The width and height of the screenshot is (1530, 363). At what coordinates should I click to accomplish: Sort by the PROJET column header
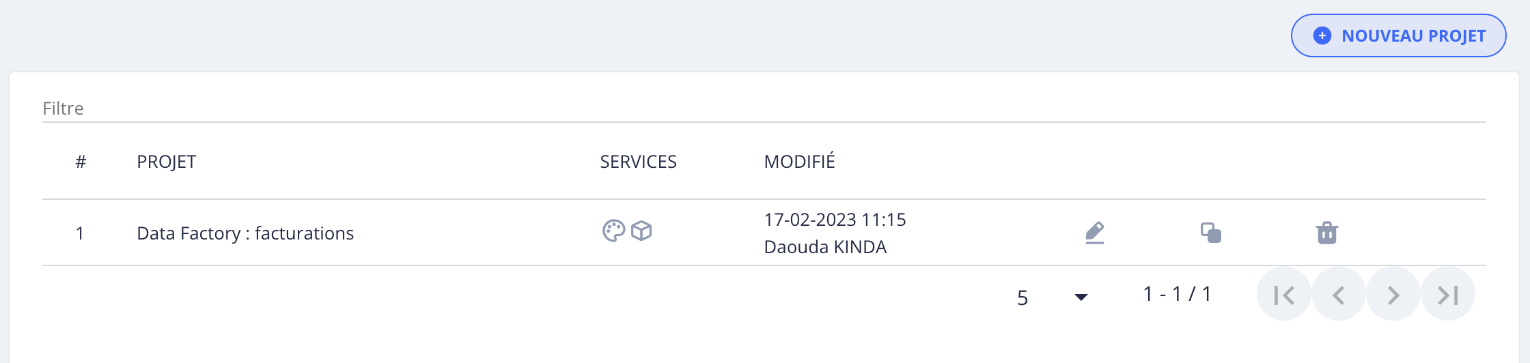click(x=167, y=162)
